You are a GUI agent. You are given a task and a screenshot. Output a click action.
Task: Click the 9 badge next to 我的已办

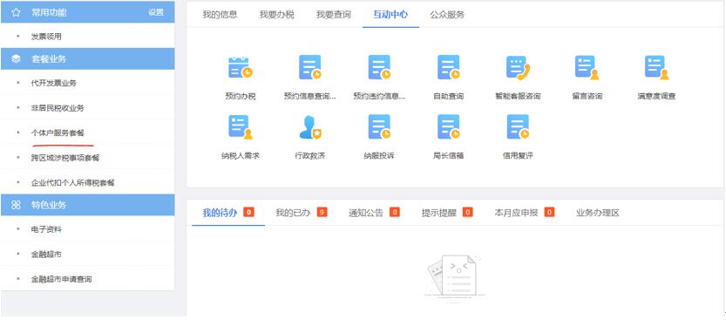click(x=322, y=212)
